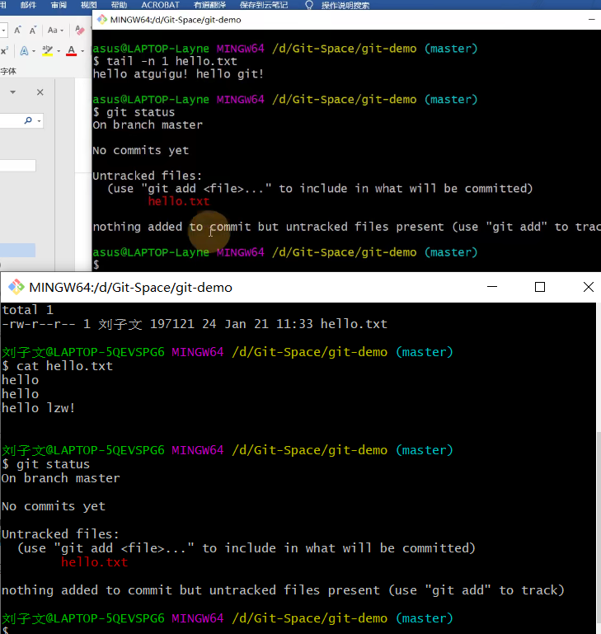Switch to the ACROBAT ribbon tab
This screenshot has width=601, height=634.
click(160, 5)
